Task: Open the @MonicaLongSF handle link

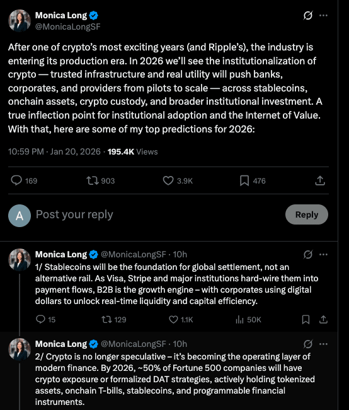Action: [67, 26]
